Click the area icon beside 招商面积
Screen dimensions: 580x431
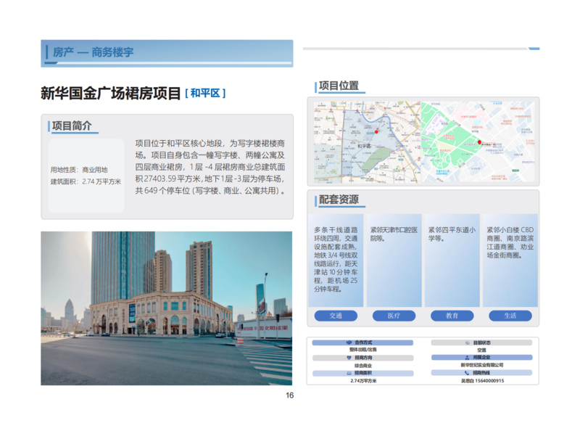tap(349, 373)
